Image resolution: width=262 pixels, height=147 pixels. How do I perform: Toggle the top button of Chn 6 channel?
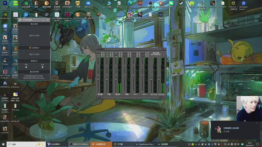[x=143, y=53]
